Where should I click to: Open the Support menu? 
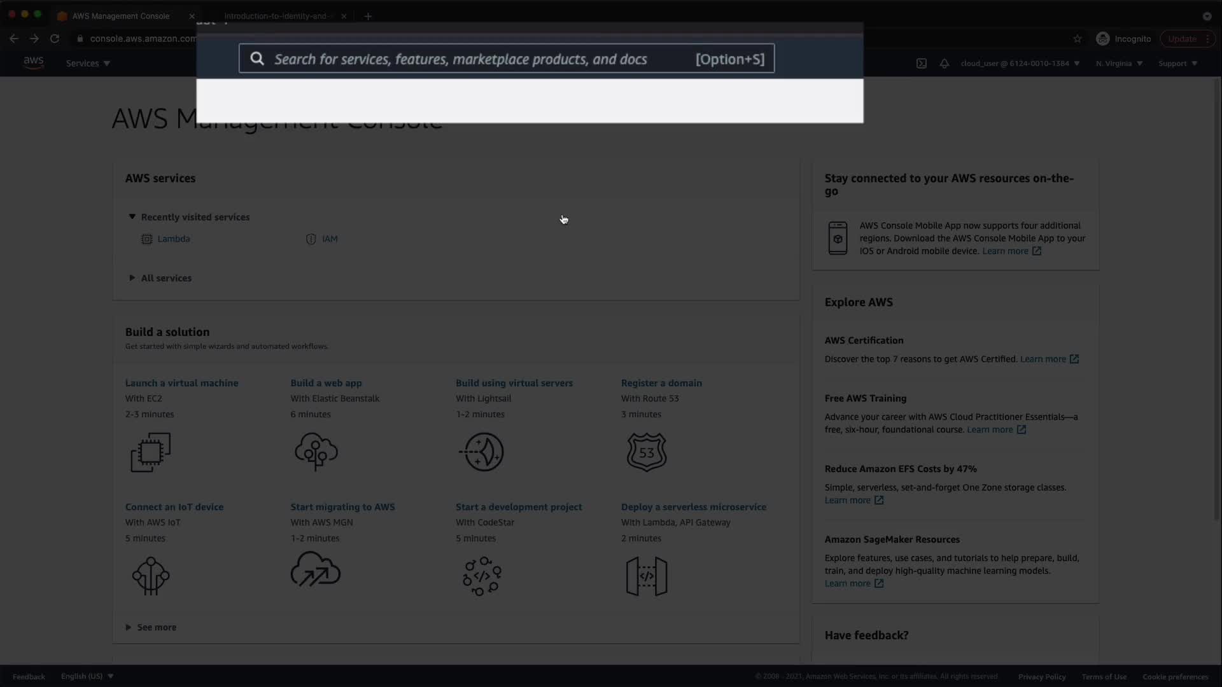click(x=1177, y=64)
